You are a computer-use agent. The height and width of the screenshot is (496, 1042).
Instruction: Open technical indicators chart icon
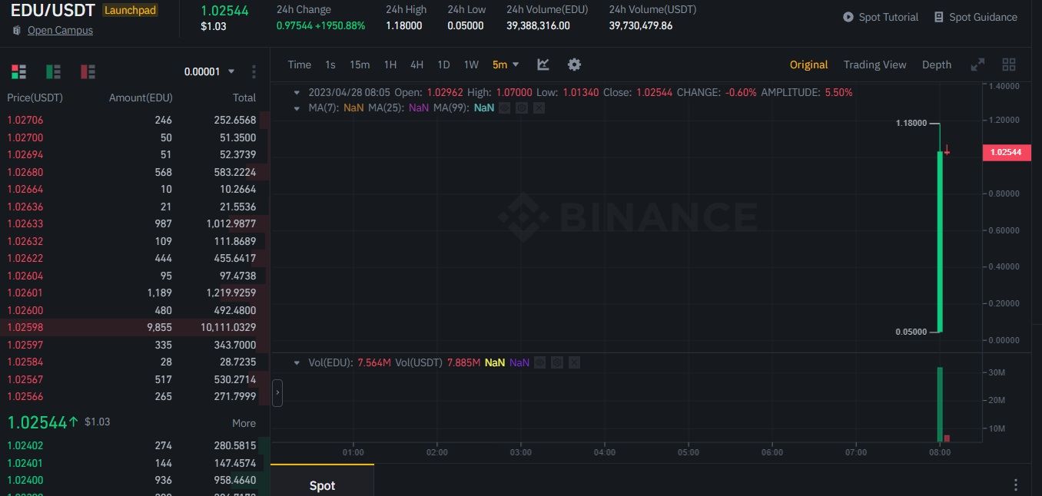coord(543,64)
